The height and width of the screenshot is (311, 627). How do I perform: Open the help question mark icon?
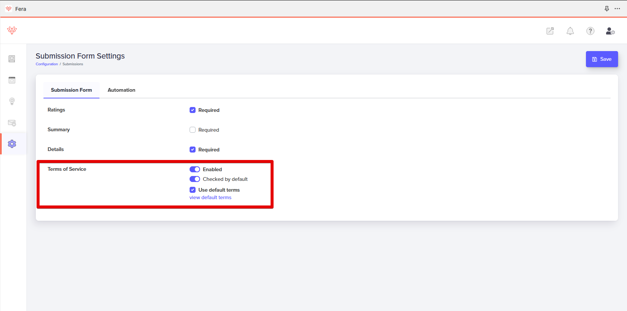(590, 31)
